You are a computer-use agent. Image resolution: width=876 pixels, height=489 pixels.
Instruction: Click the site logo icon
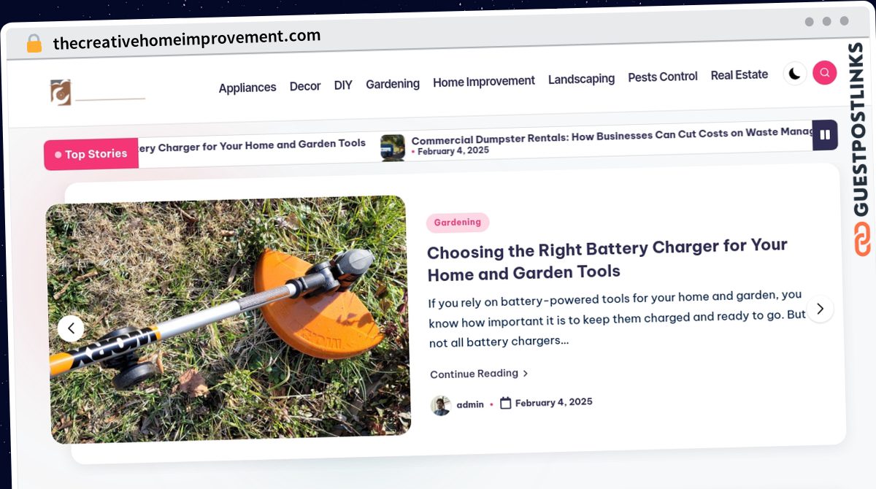click(x=60, y=92)
